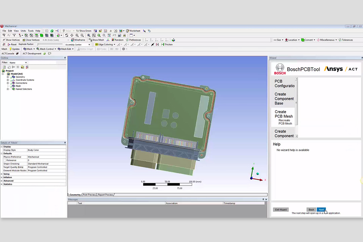
Task: Open the Edge Coloring dropdown
Action: point(105,44)
